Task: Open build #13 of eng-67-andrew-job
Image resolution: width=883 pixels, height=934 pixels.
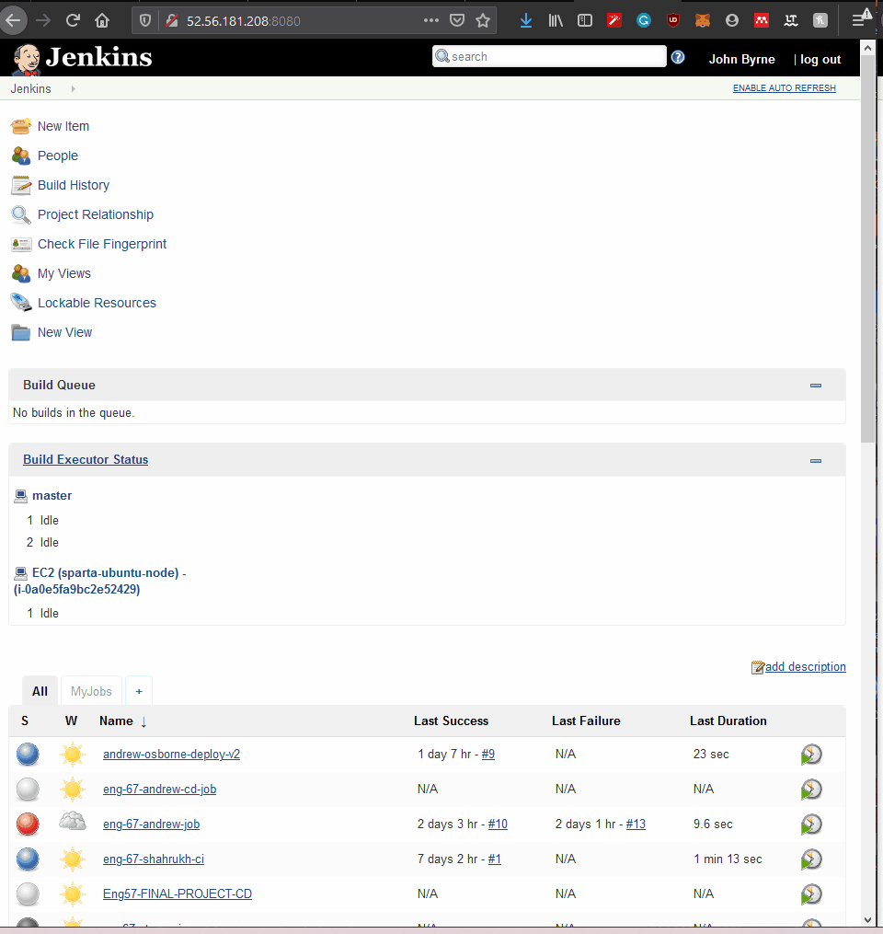Action: pyautogui.click(x=636, y=824)
